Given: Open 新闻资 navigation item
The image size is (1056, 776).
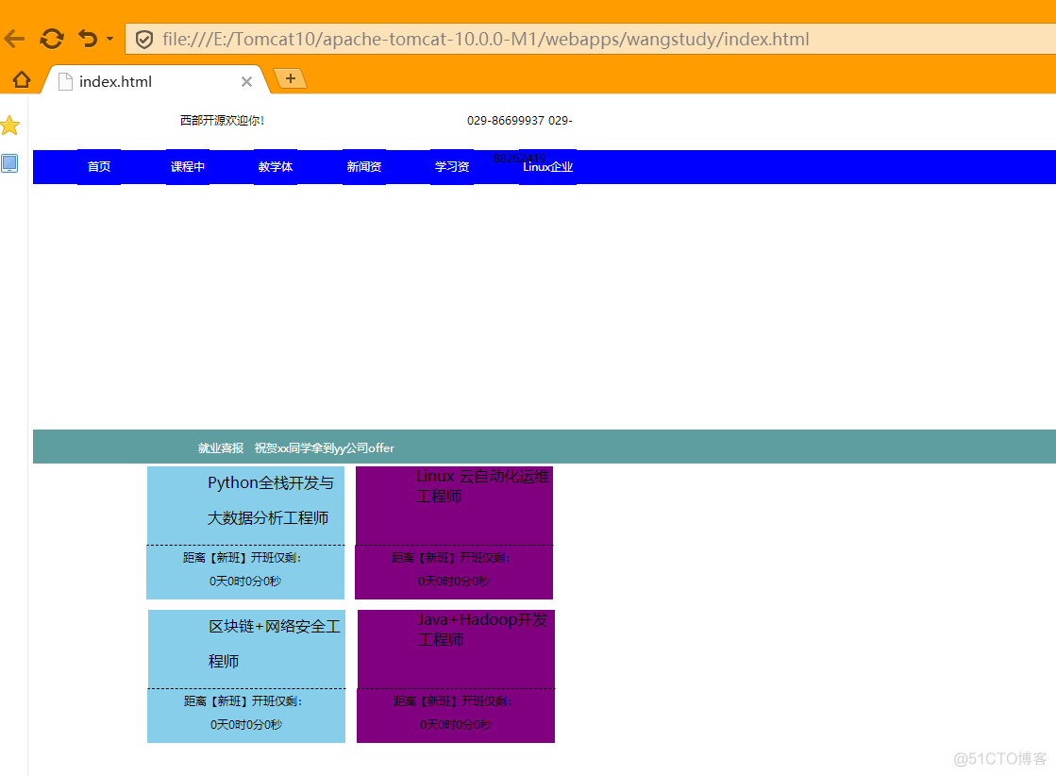Looking at the screenshot, I should pyautogui.click(x=363, y=167).
